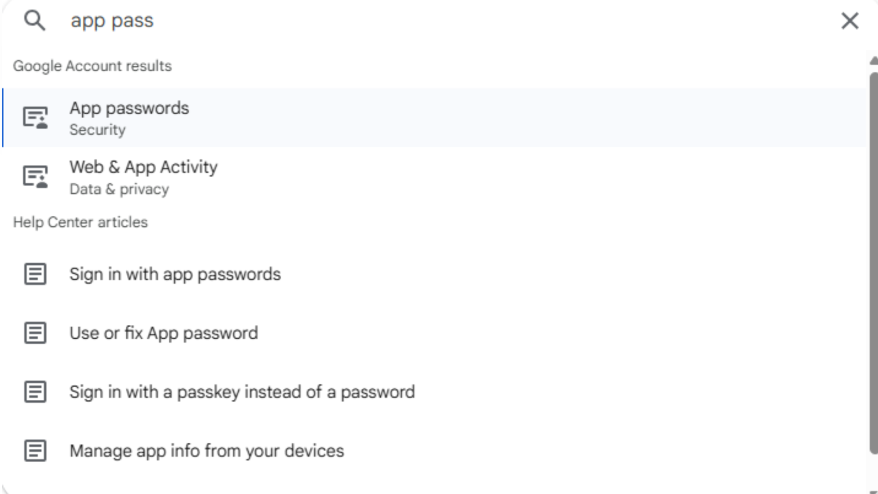Click into the 'app pass' search field
This screenshot has height=494, width=878.
point(400,21)
